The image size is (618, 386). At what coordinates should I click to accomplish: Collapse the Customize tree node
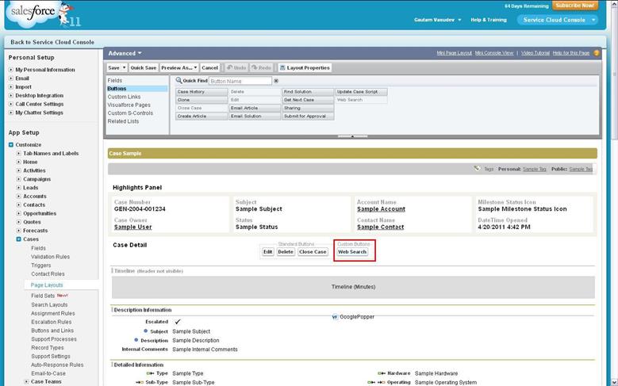[x=11, y=144]
